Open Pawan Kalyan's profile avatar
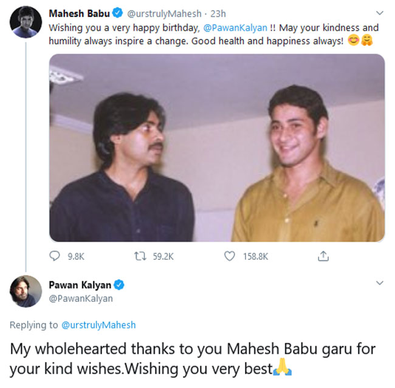 coord(25,292)
